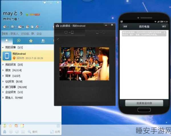This screenshot has height=136, width=171.
Task: Open the mail icon showing 99
Action: [21, 27]
